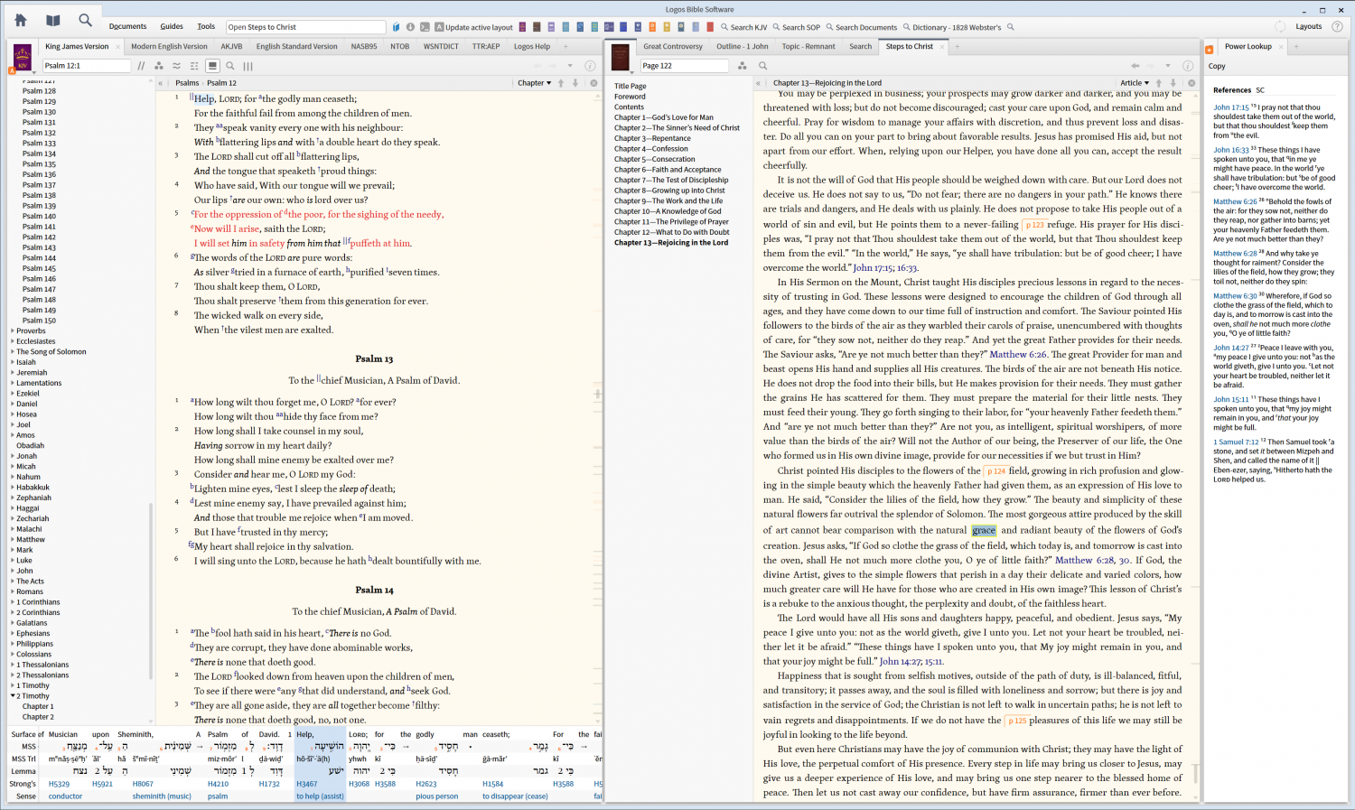Click the Page 122 reference box
The image size is (1355, 810).
684,66
